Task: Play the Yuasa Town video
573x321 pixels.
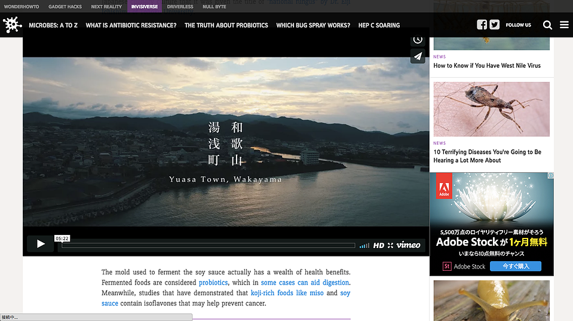Action: tap(41, 244)
